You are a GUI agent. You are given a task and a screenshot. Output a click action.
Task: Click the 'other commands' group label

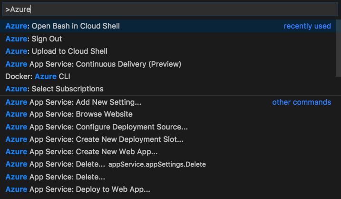coord(302,102)
